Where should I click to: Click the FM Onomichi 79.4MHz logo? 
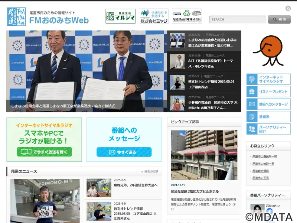click(x=16, y=17)
